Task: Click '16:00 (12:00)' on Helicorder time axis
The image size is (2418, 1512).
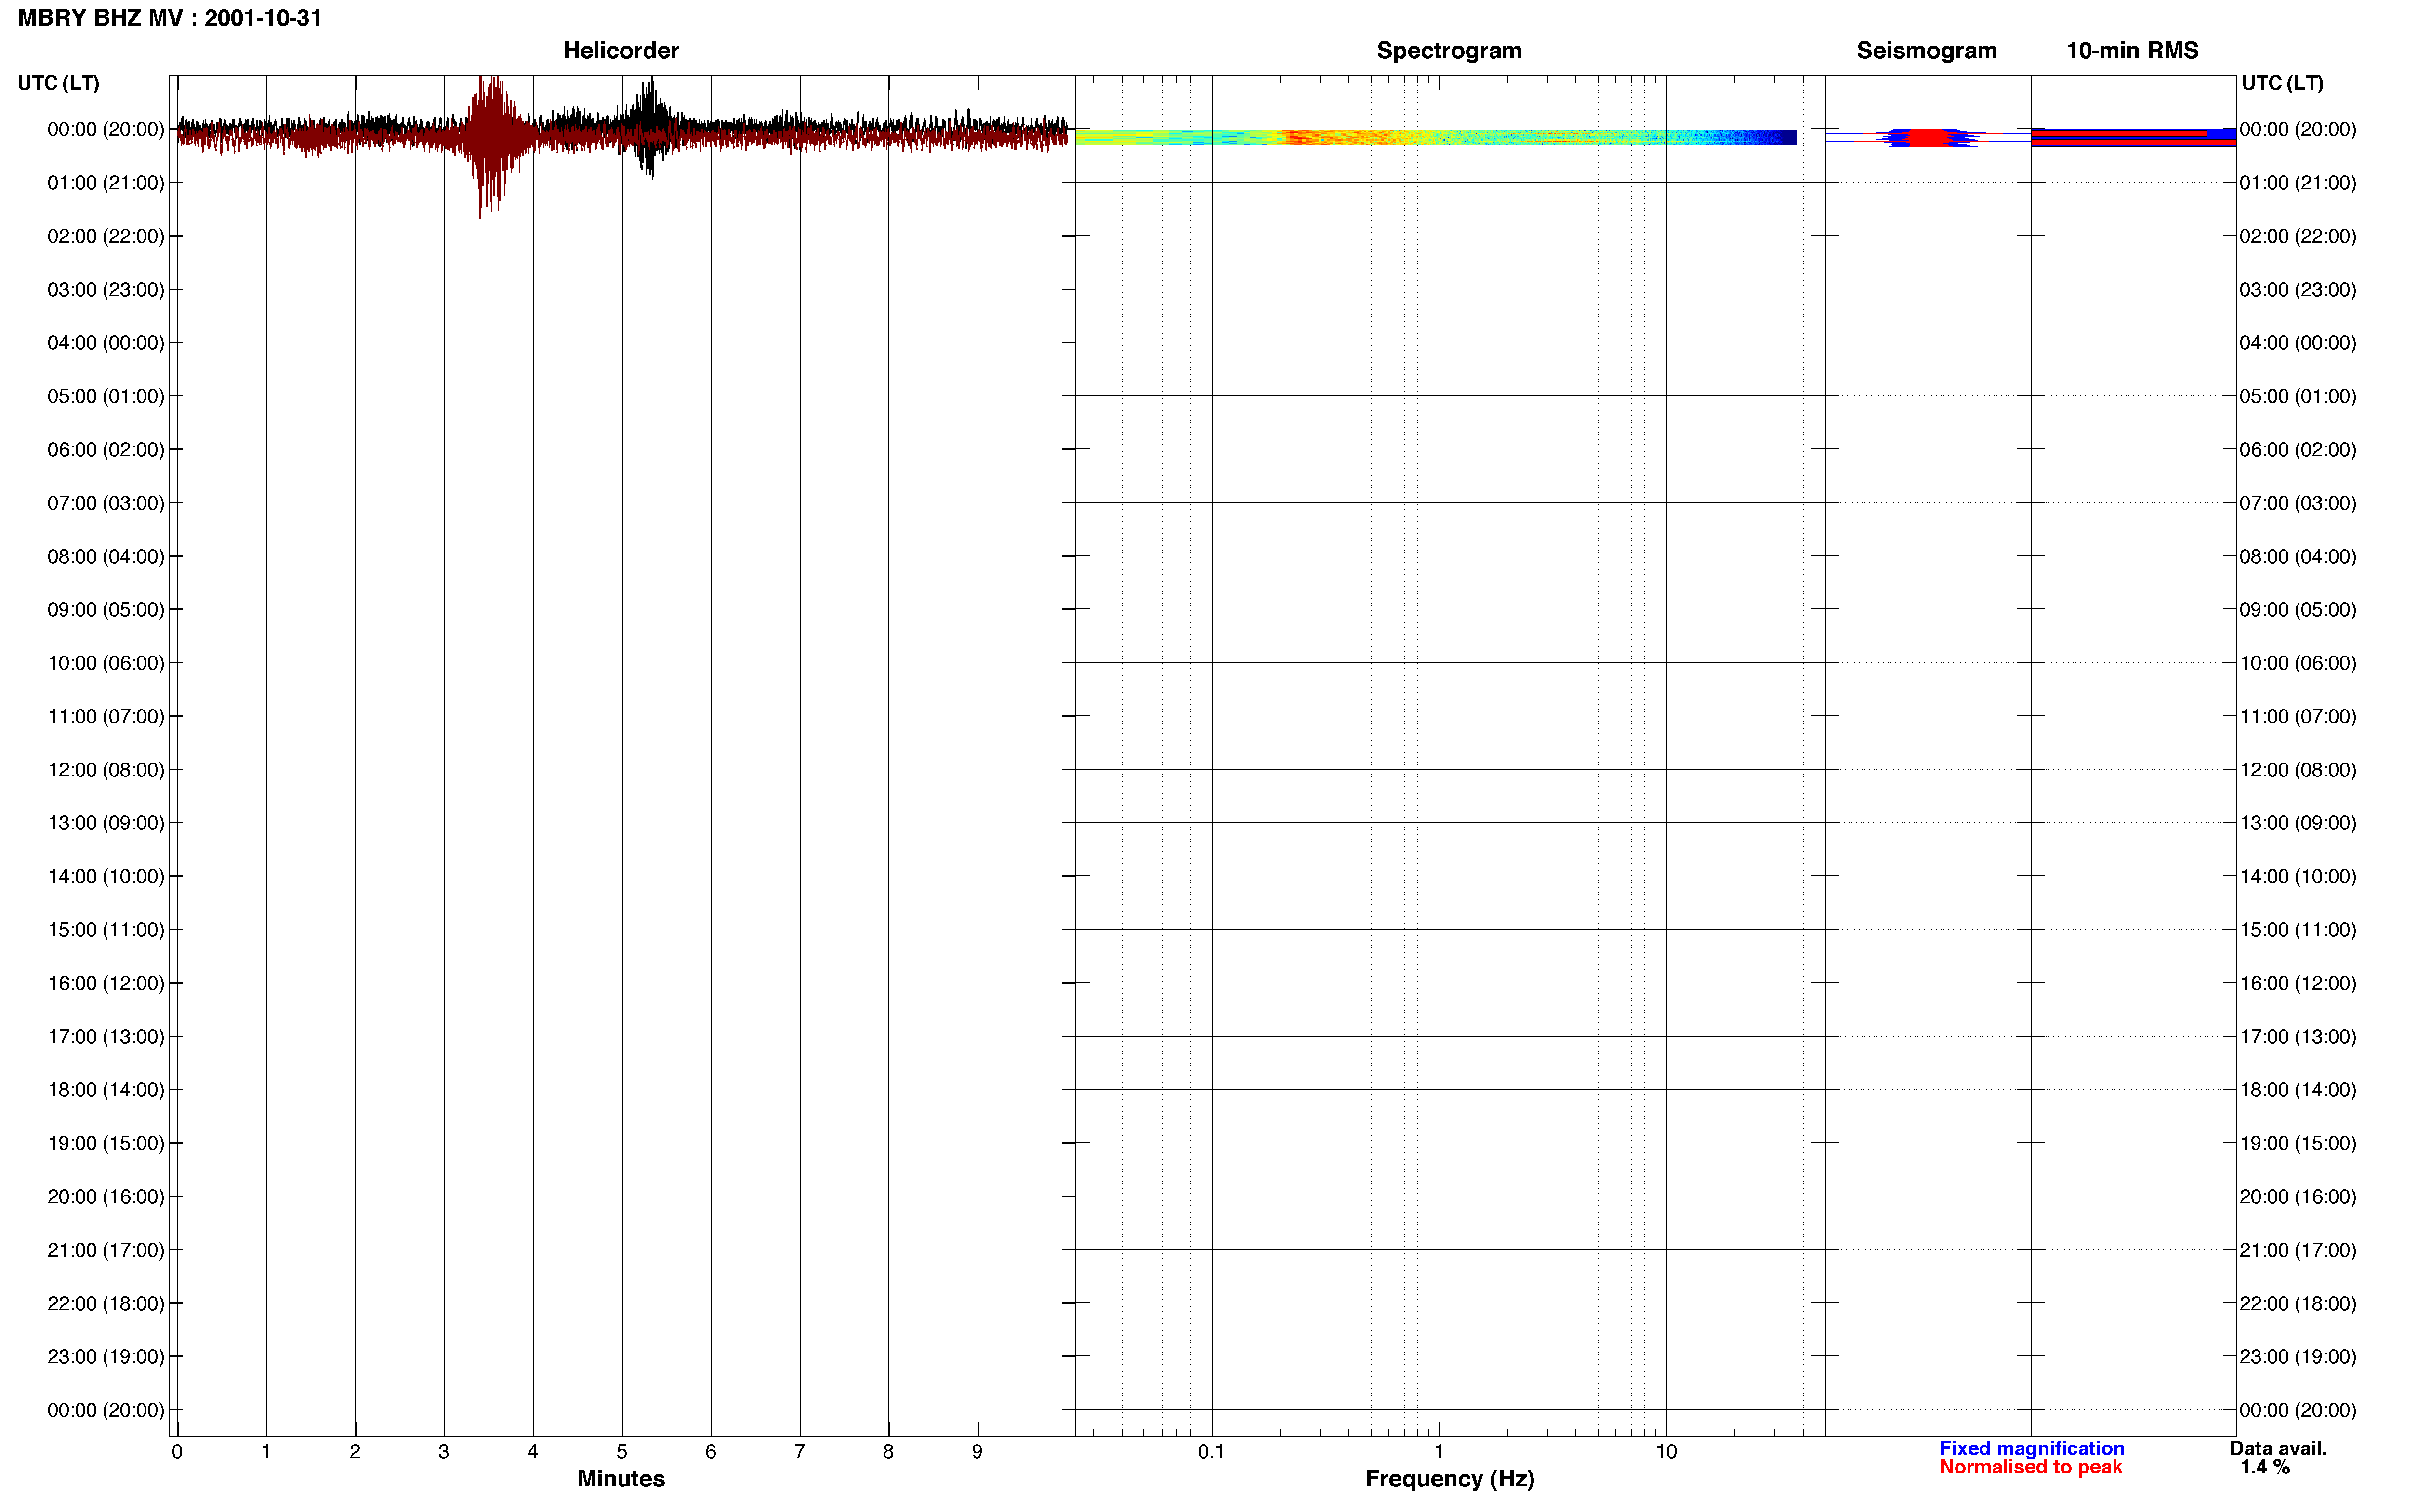Action: tap(106, 984)
